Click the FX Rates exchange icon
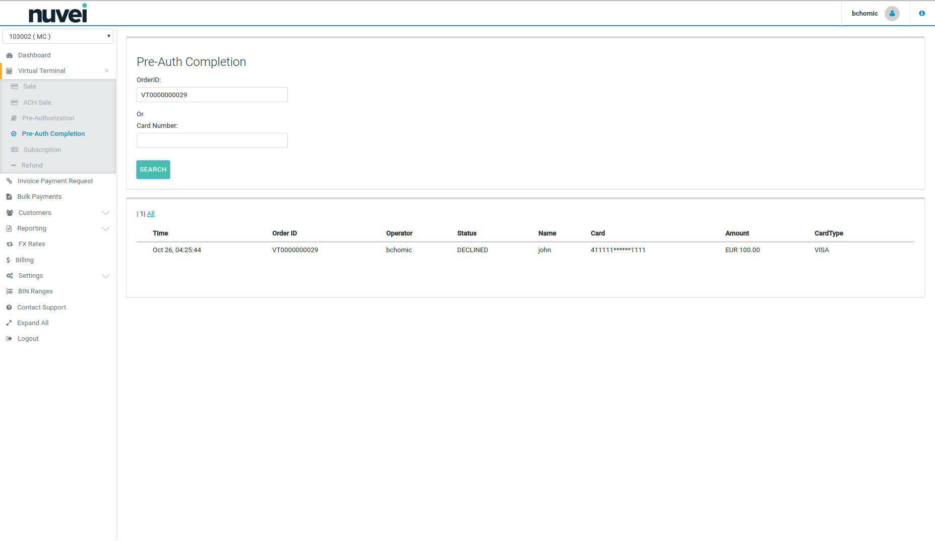The width and height of the screenshot is (935, 541). pos(10,244)
